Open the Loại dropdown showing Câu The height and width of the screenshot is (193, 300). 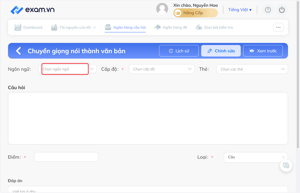pyautogui.click(x=256, y=157)
